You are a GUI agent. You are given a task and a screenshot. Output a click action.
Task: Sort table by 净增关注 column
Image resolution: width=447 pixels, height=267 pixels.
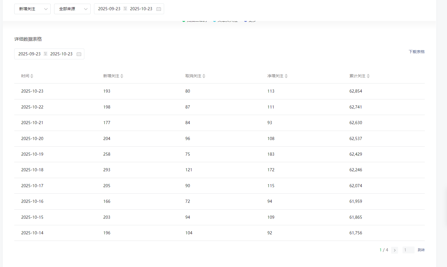(x=286, y=76)
